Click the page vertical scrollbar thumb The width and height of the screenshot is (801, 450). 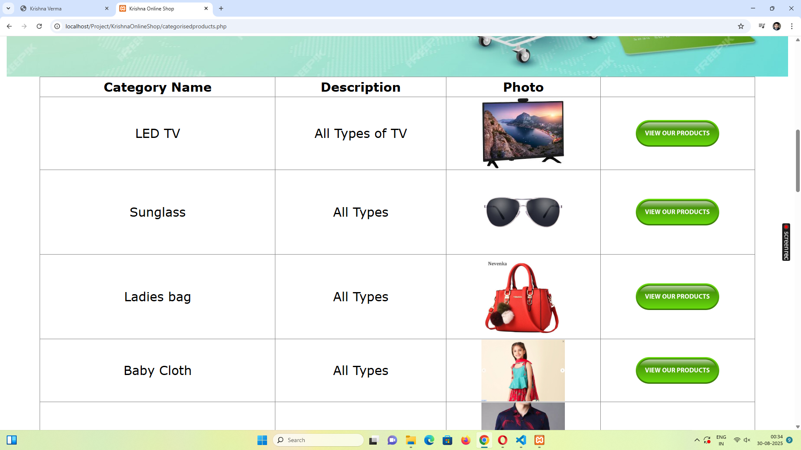[798, 160]
